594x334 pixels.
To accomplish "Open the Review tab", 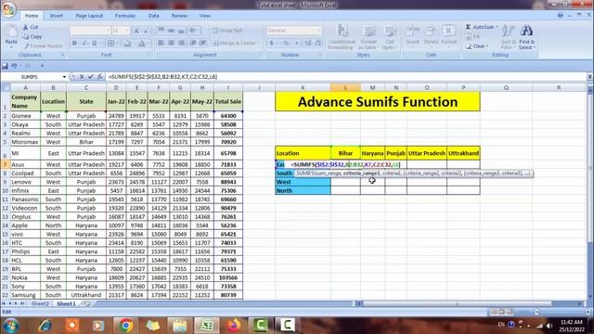I will (x=179, y=16).
